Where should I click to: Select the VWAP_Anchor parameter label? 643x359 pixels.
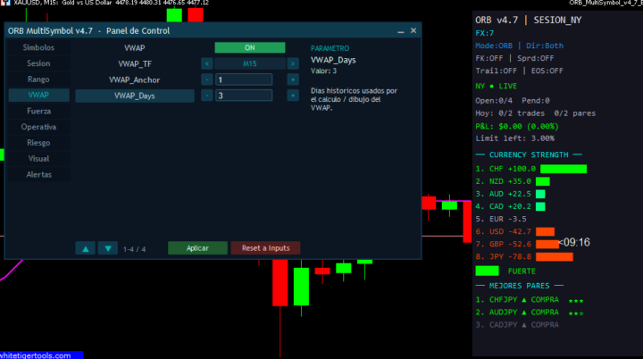[135, 80]
